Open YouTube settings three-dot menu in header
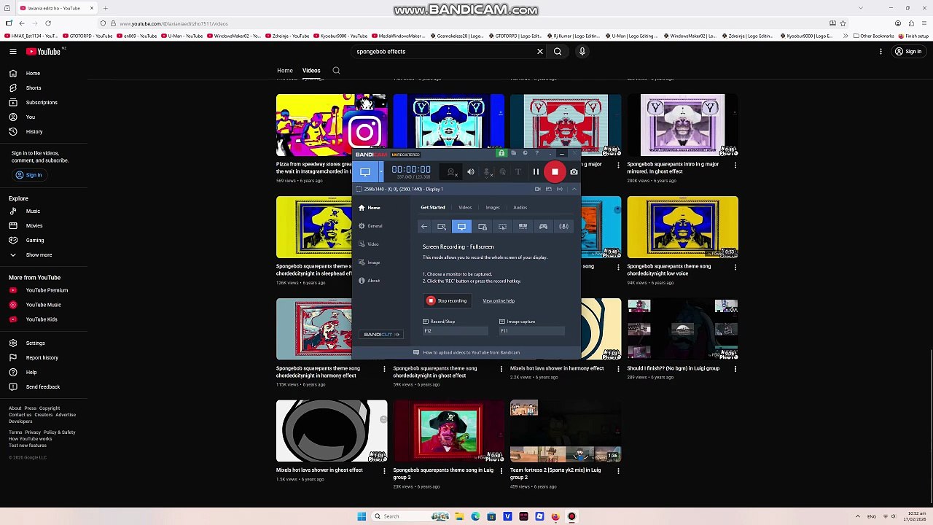 881,52
